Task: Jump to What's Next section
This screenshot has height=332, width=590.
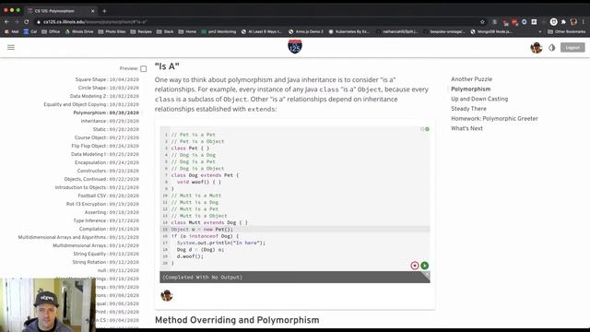Action: (466, 128)
